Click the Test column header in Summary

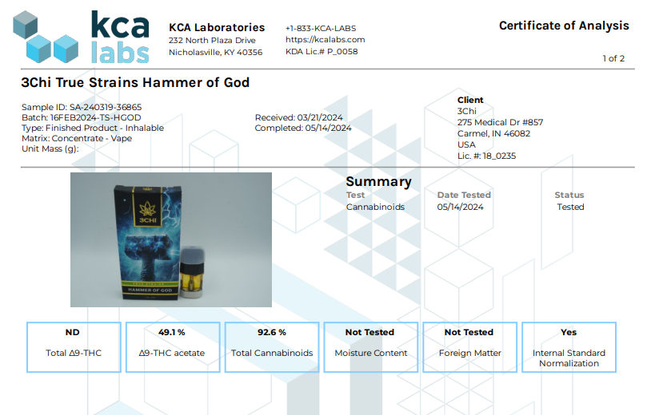click(355, 196)
